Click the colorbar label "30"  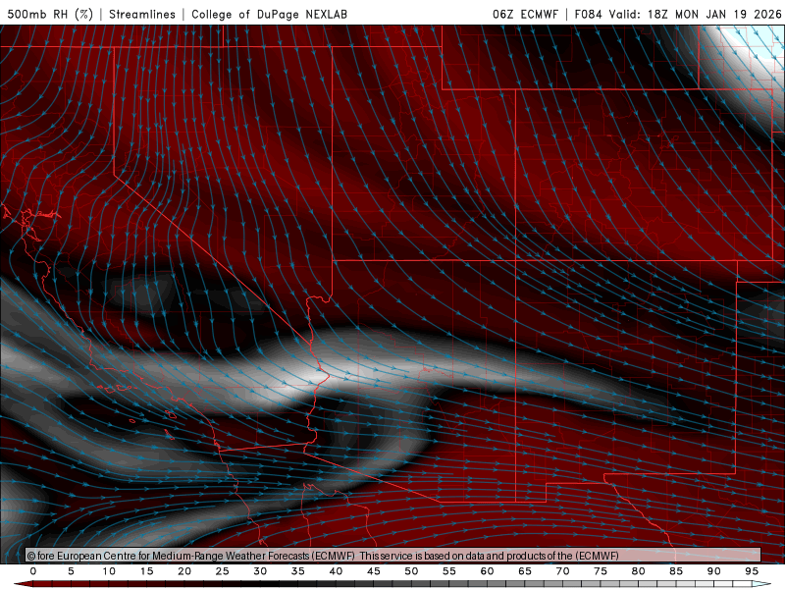tap(260, 571)
